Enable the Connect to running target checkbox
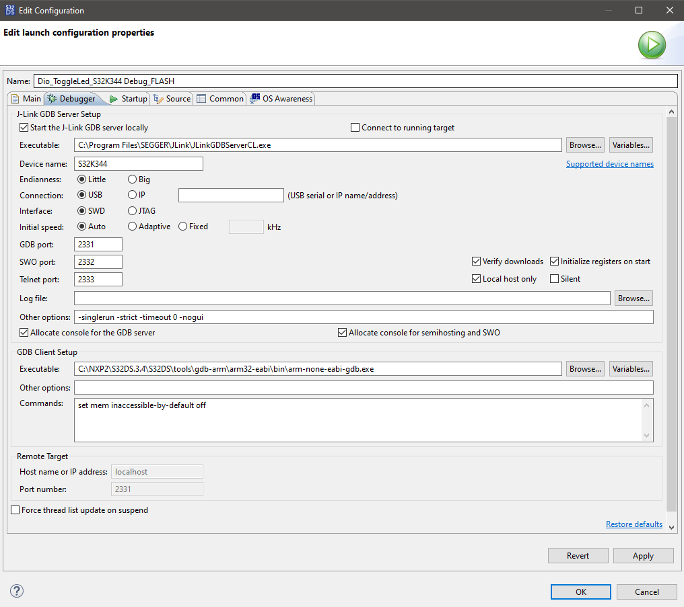684x607 pixels. click(x=354, y=128)
